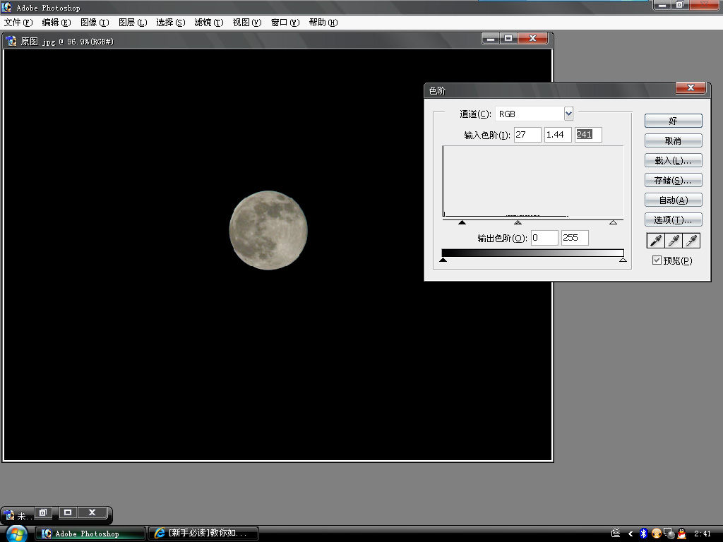
Task: Click the input gamma field showing 1.44
Action: tap(558, 135)
